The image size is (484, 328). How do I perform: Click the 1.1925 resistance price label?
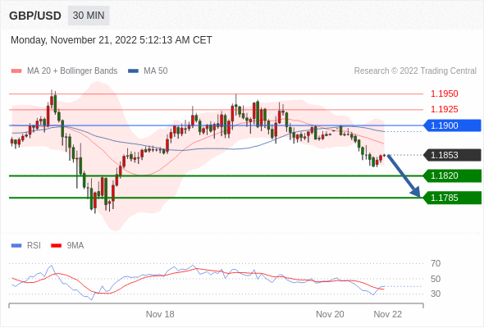tap(444, 109)
